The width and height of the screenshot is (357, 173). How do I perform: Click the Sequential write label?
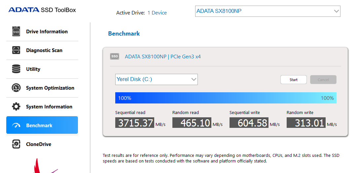[244, 113]
